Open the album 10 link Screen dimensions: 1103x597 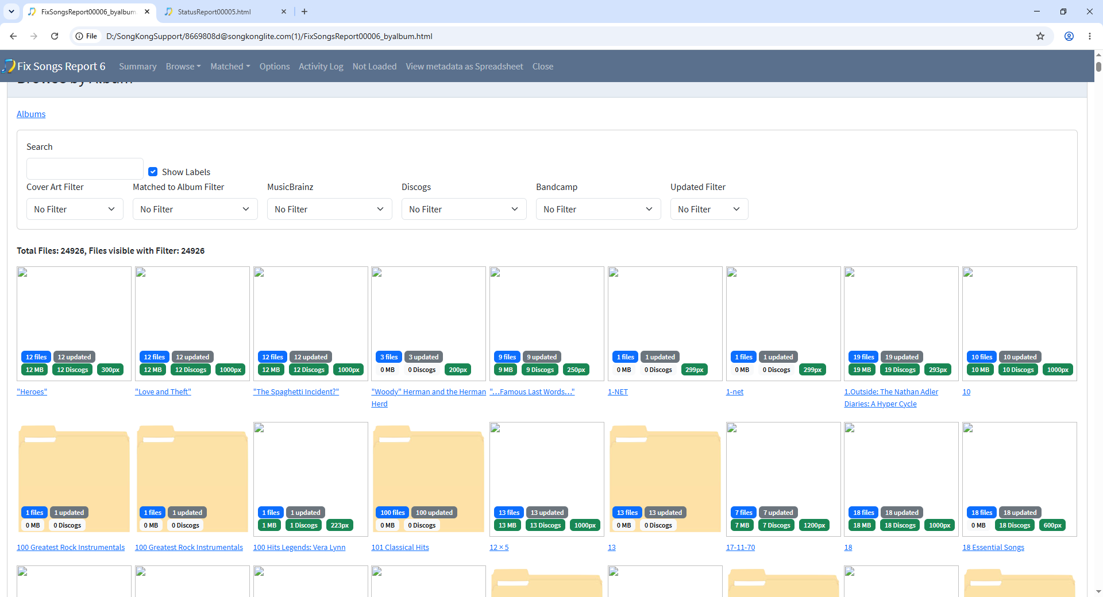(x=966, y=392)
